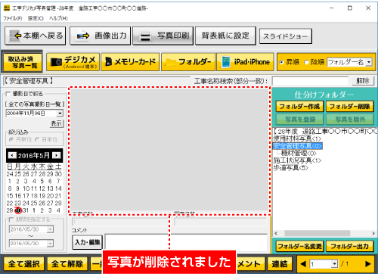Select the 月単位 radio option
This screenshot has height=277, width=378.
pos(11,139)
